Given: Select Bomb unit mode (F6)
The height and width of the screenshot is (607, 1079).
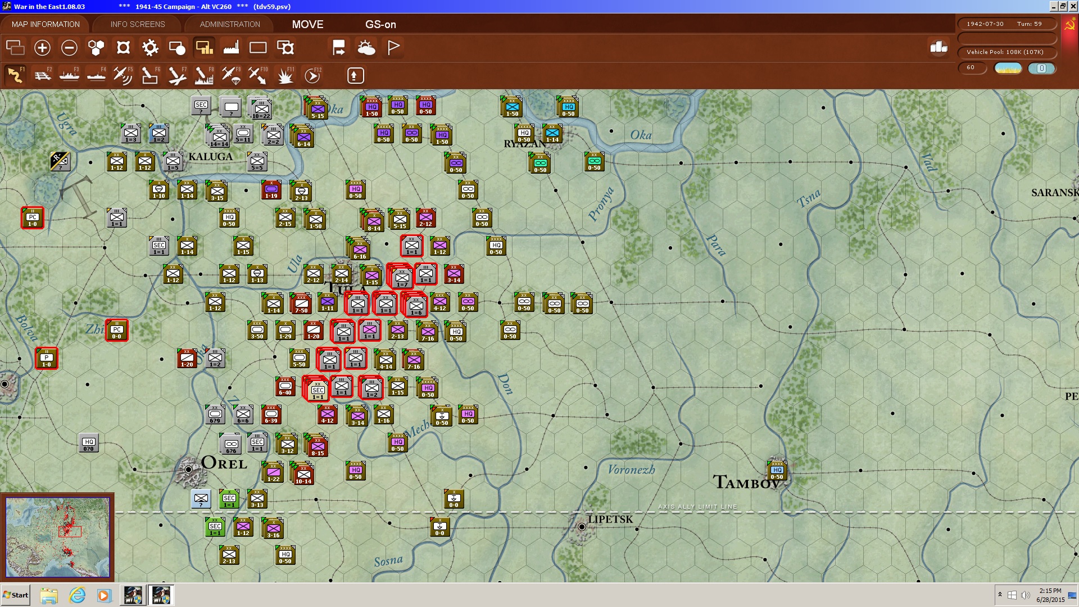Looking at the screenshot, I should point(150,75).
